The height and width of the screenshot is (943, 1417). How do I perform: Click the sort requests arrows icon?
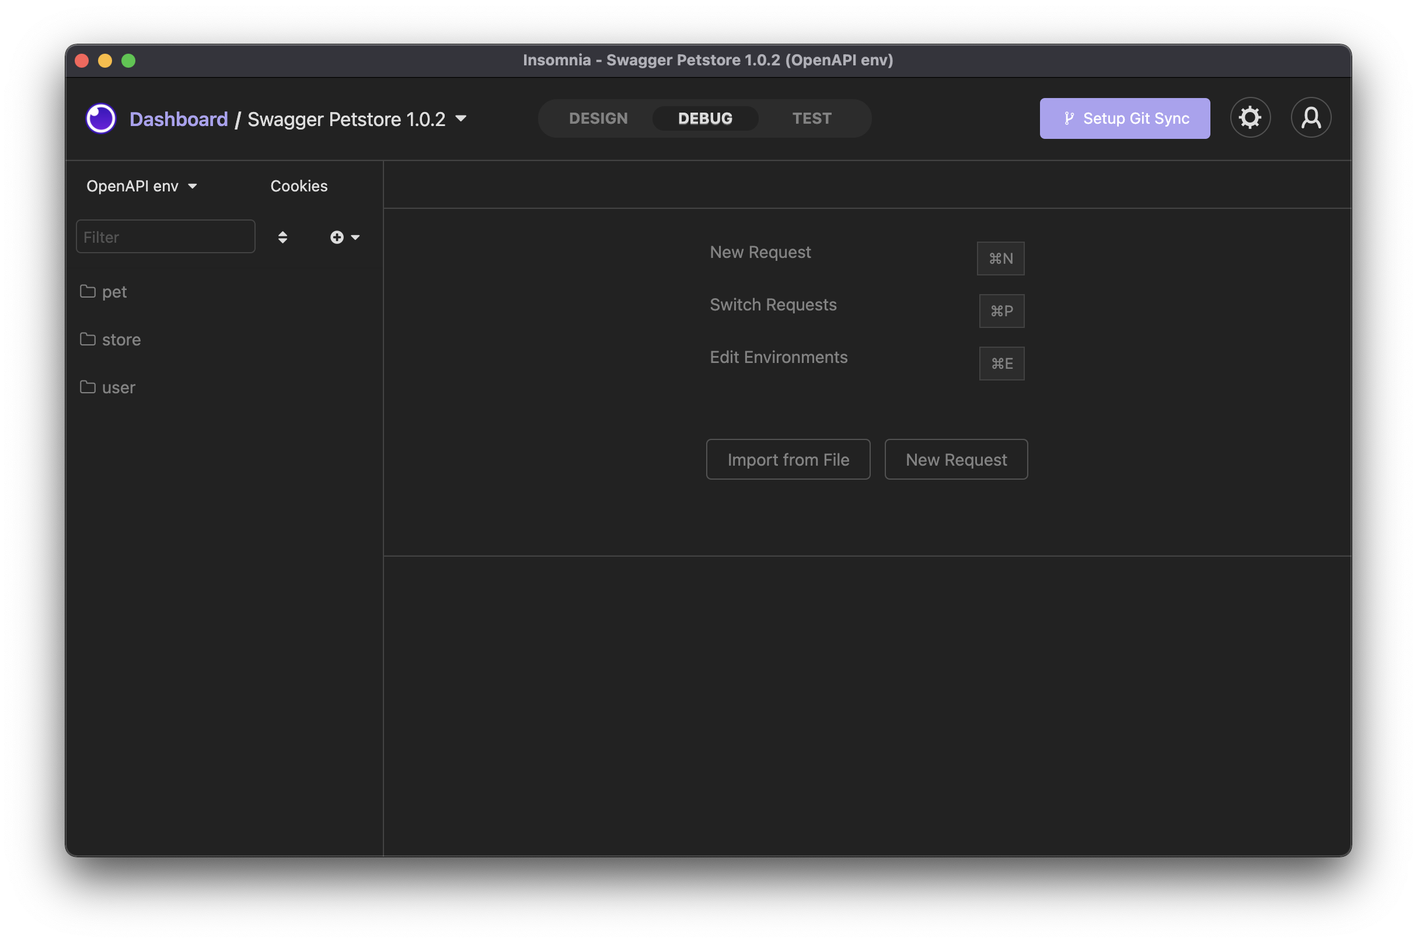pyautogui.click(x=282, y=238)
